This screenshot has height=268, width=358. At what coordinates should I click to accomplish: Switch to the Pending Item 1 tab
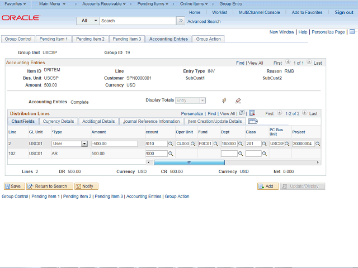(54, 39)
